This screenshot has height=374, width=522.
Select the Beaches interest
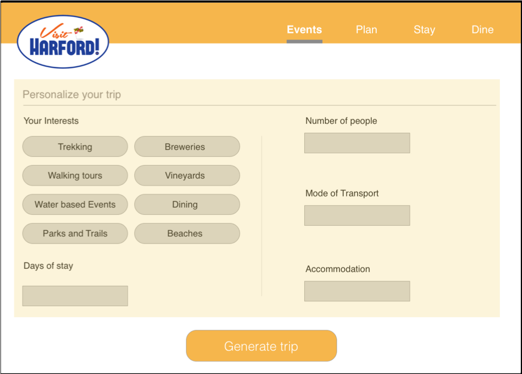coord(187,234)
